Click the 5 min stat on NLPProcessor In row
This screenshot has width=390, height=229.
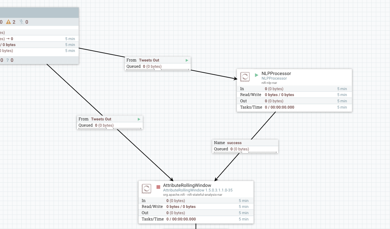pyautogui.click(x=342, y=89)
